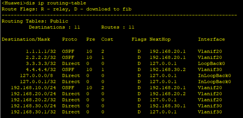
Task: Click the LoopBack0 interface text
Action: coord(211,64)
